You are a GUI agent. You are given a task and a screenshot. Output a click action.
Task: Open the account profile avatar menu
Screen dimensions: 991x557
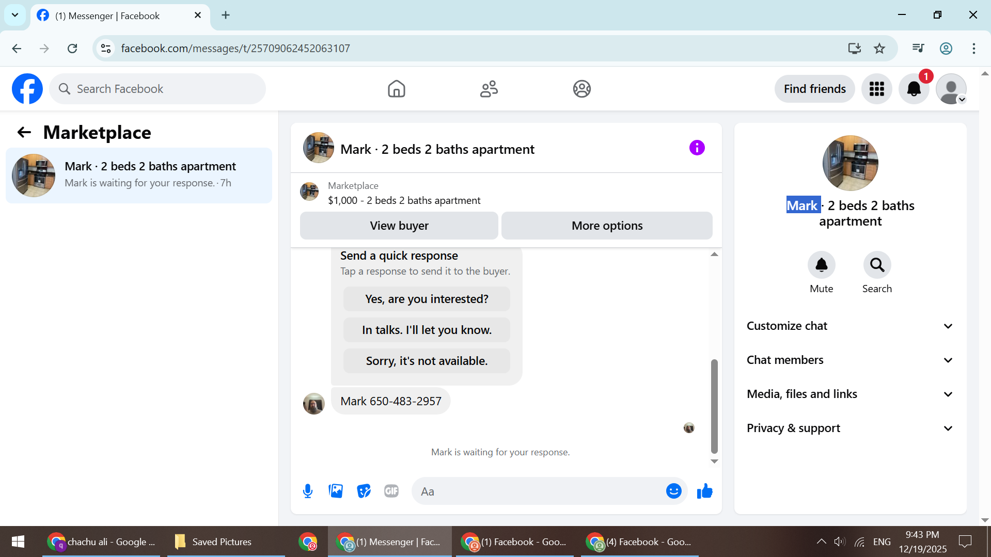click(951, 89)
